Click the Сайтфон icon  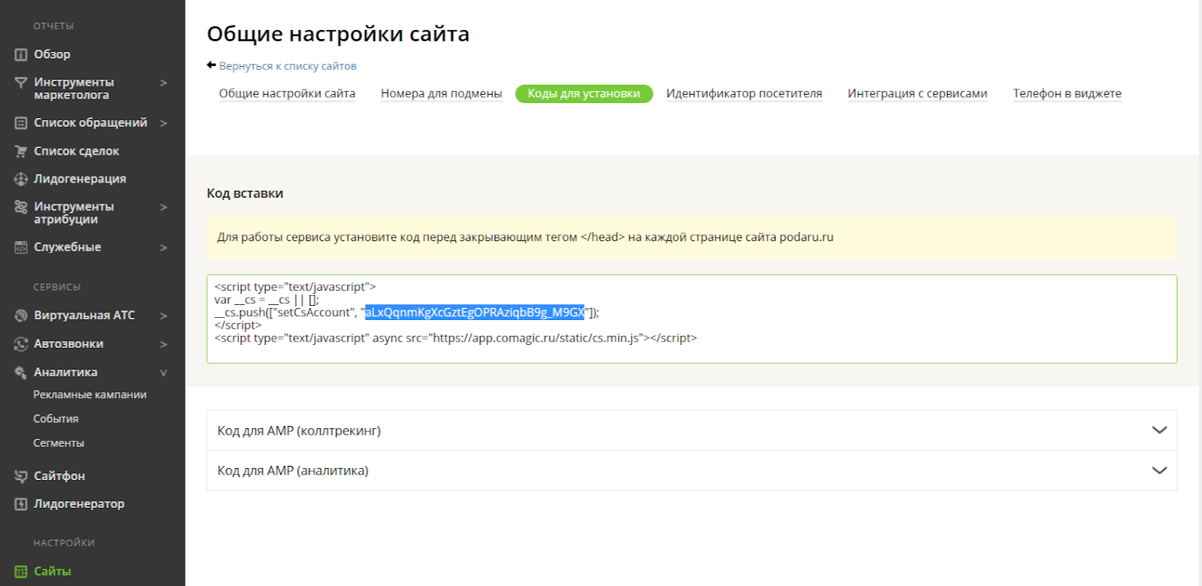coord(21,476)
